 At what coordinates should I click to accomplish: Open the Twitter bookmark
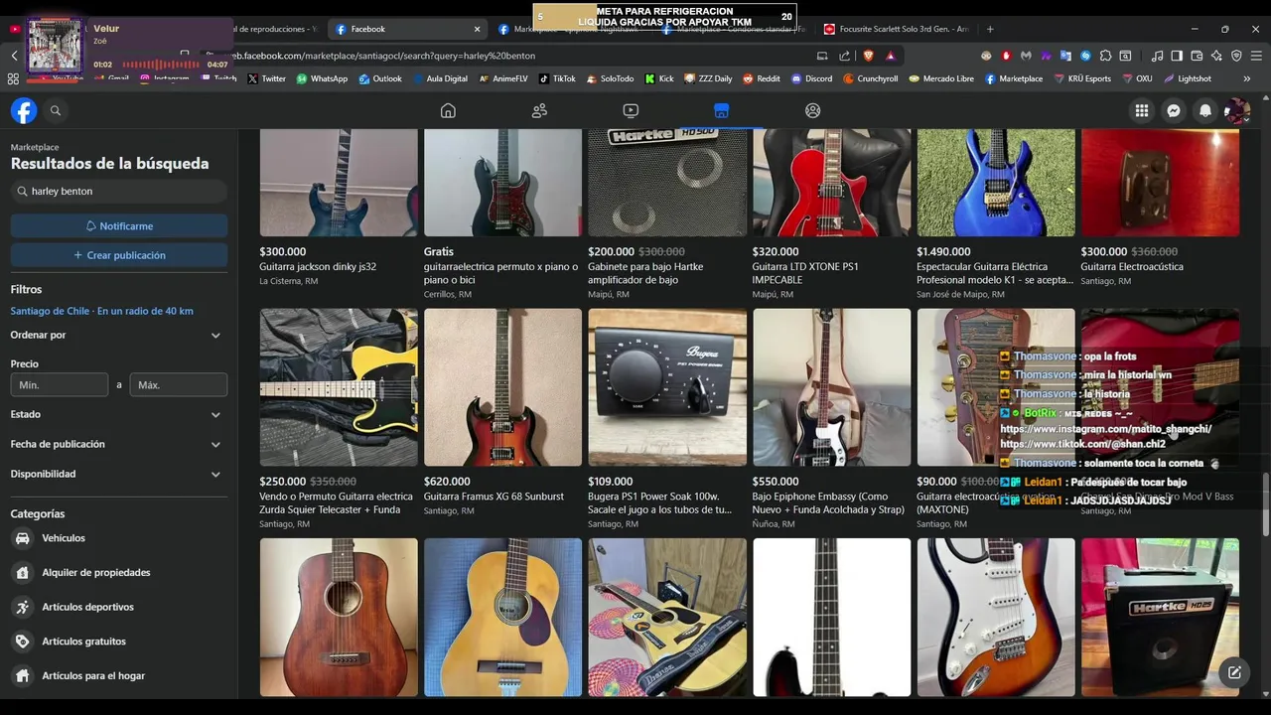[266, 78]
